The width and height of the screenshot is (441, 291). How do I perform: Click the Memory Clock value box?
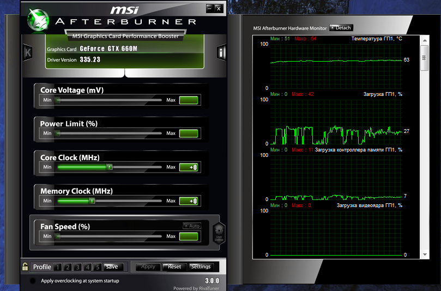[189, 201]
